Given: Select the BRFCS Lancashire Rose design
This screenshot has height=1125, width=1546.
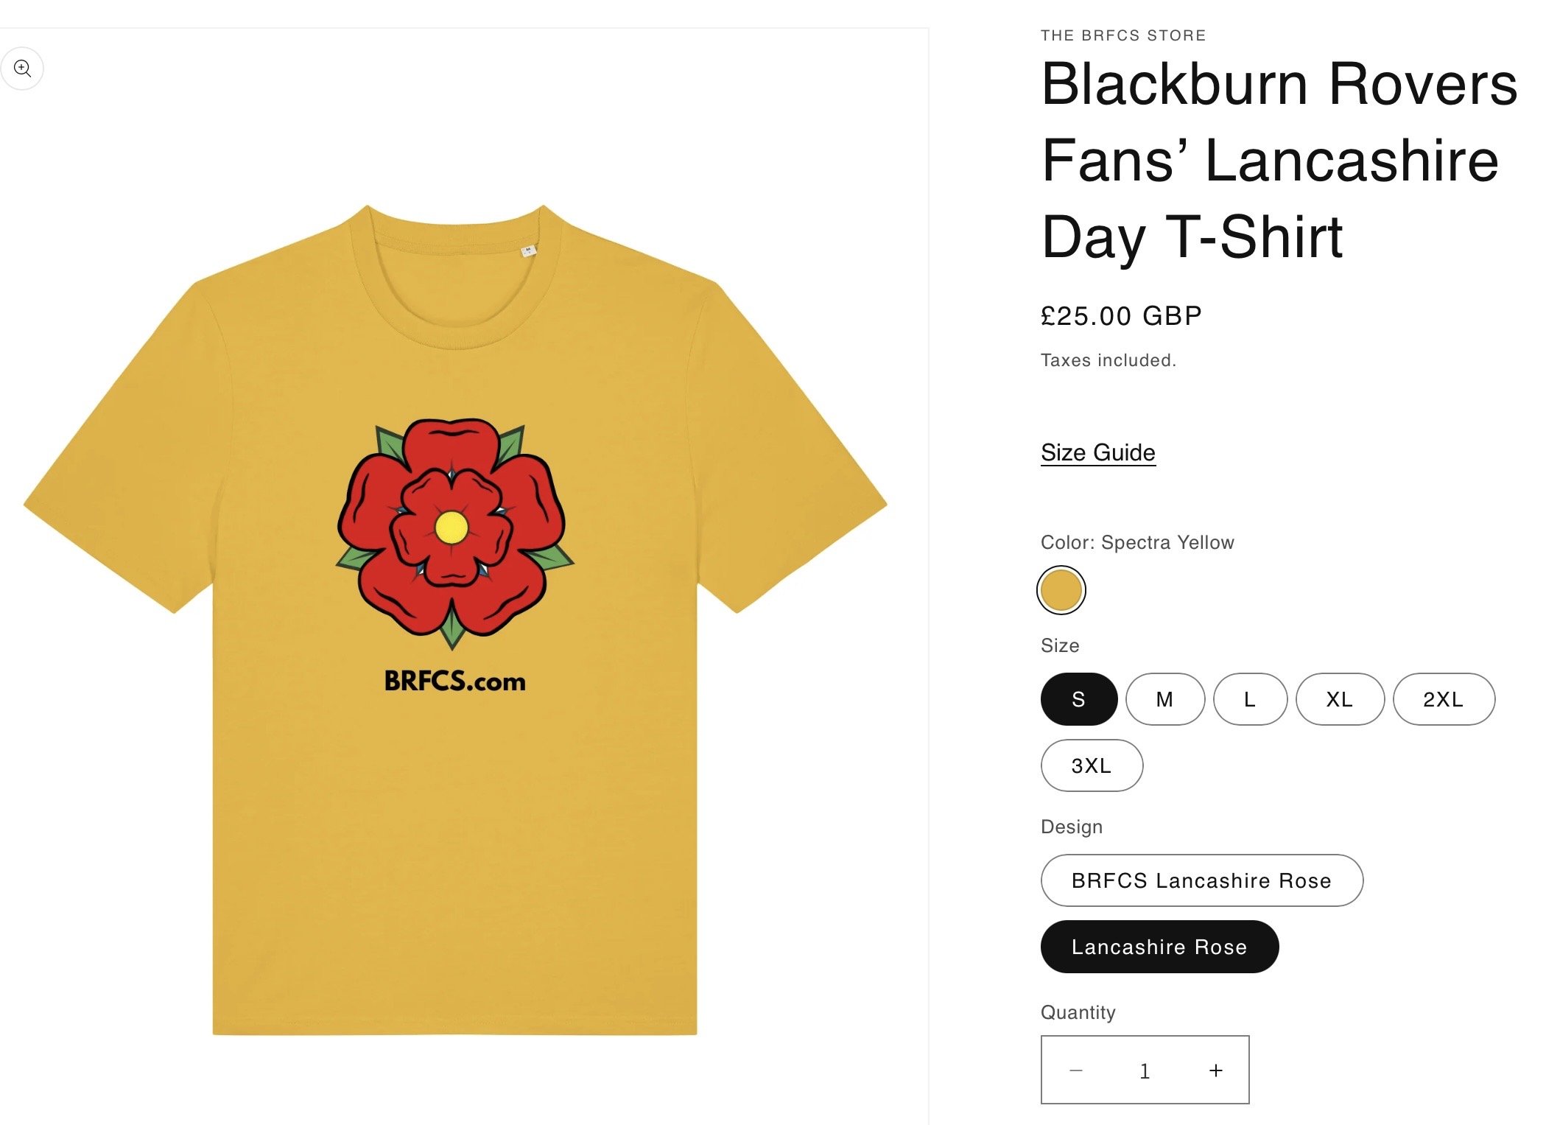Looking at the screenshot, I should 1201,880.
